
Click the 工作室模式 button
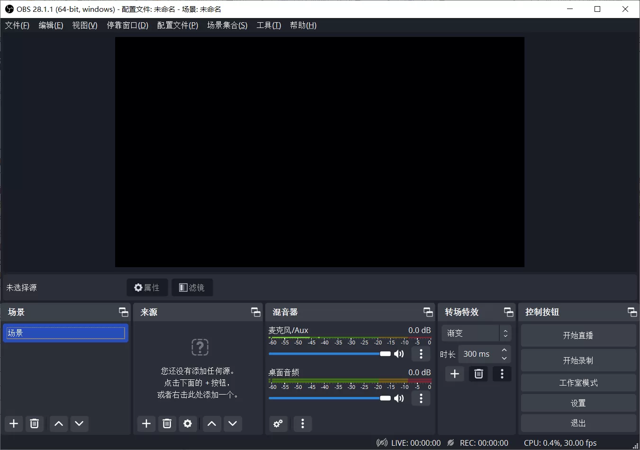tap(578, 383)
